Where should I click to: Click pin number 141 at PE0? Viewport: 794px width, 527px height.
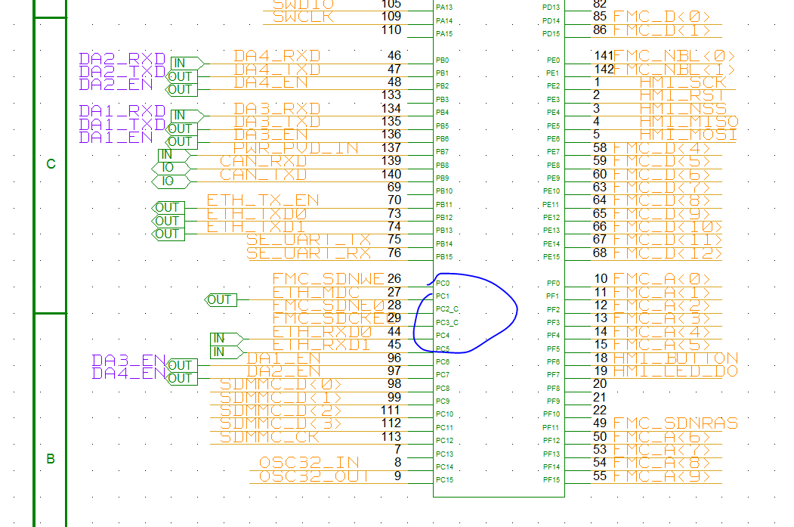(x=604, y=55)
